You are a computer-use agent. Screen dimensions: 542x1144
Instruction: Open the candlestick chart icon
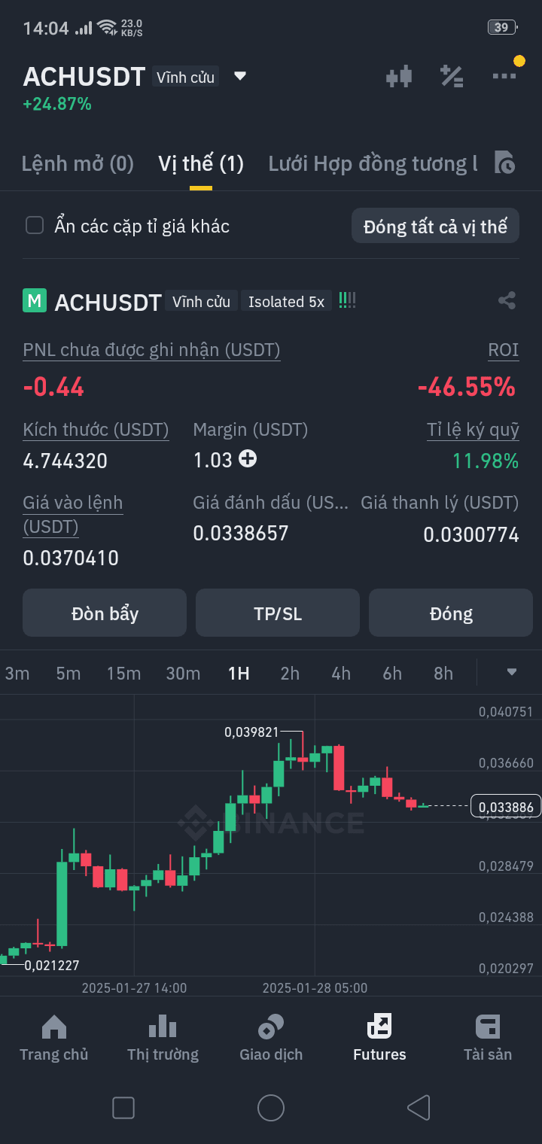(x=399, y=76)
